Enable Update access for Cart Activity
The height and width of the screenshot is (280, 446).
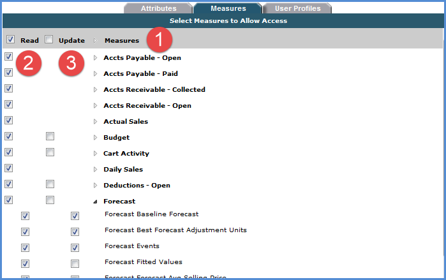50,152
